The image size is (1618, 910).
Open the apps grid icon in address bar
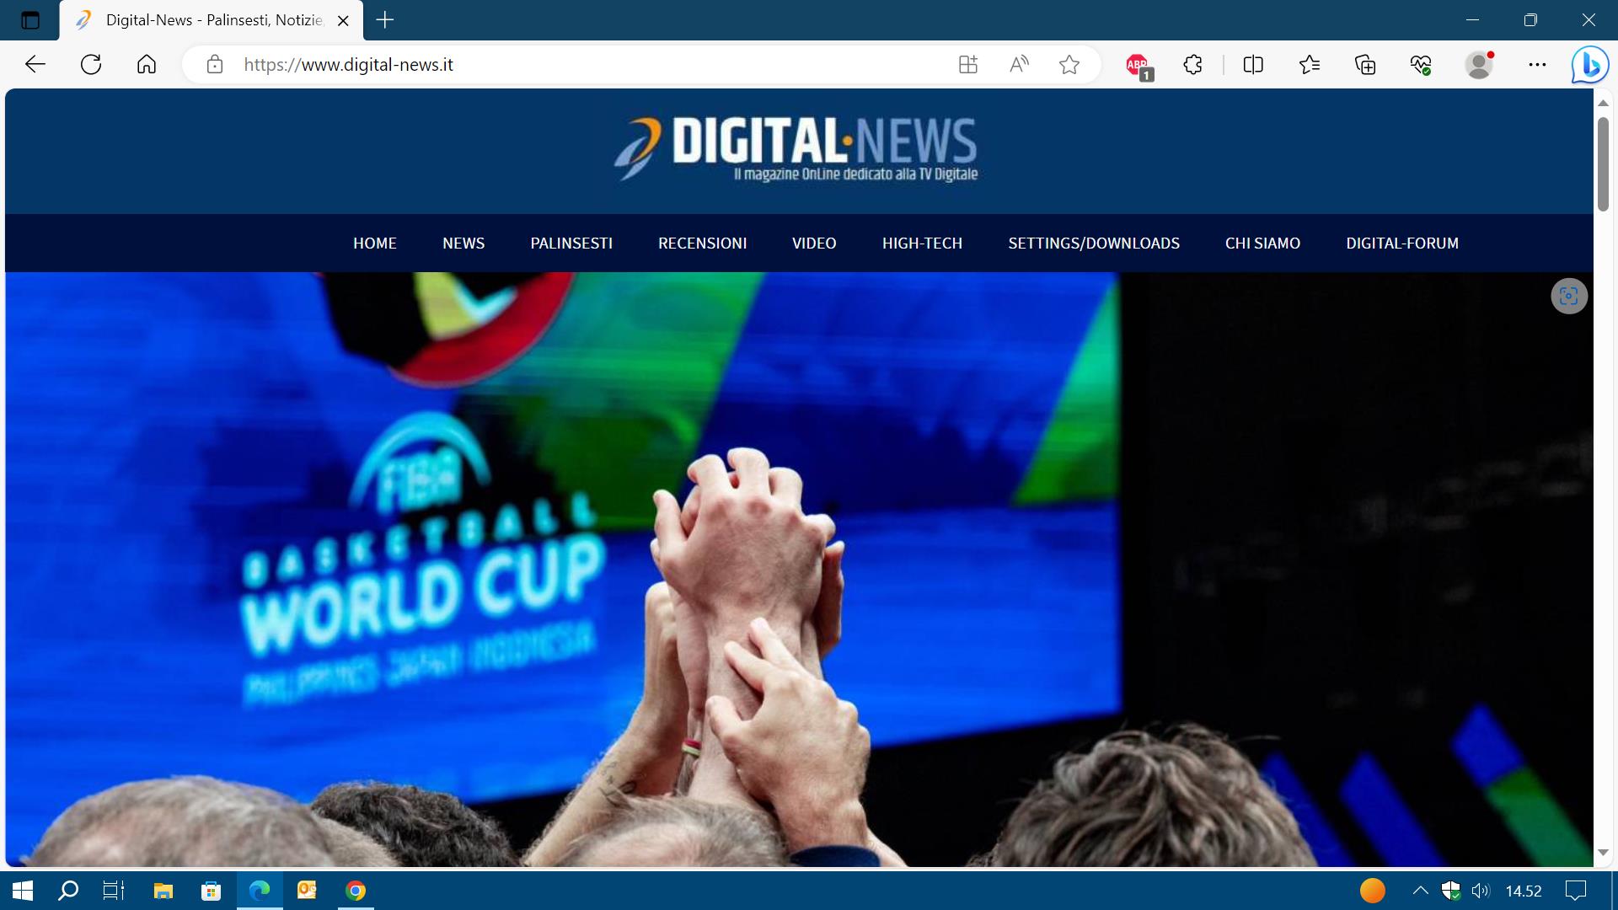tap(968, 64)
